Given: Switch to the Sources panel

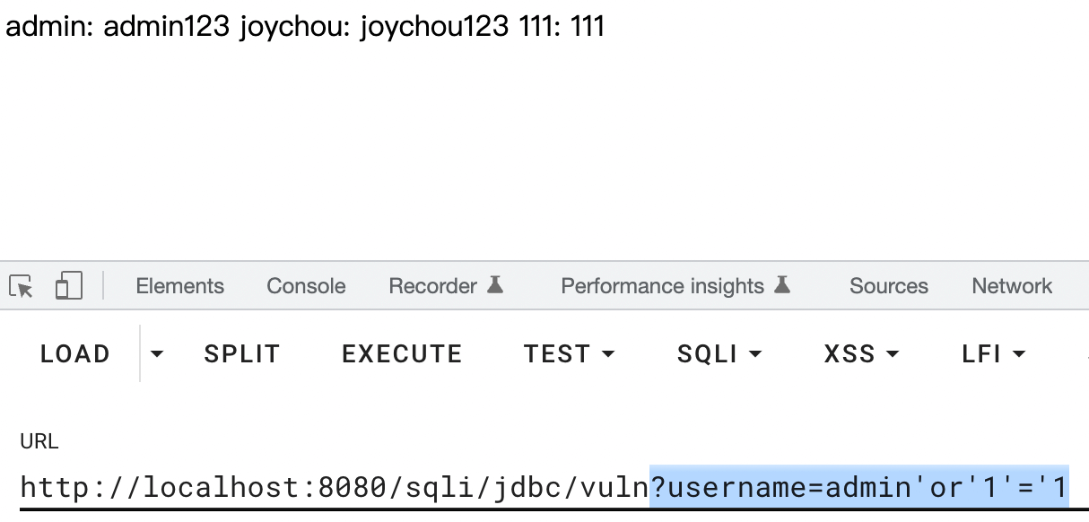Looking at the screenshot, I should 888,285.
